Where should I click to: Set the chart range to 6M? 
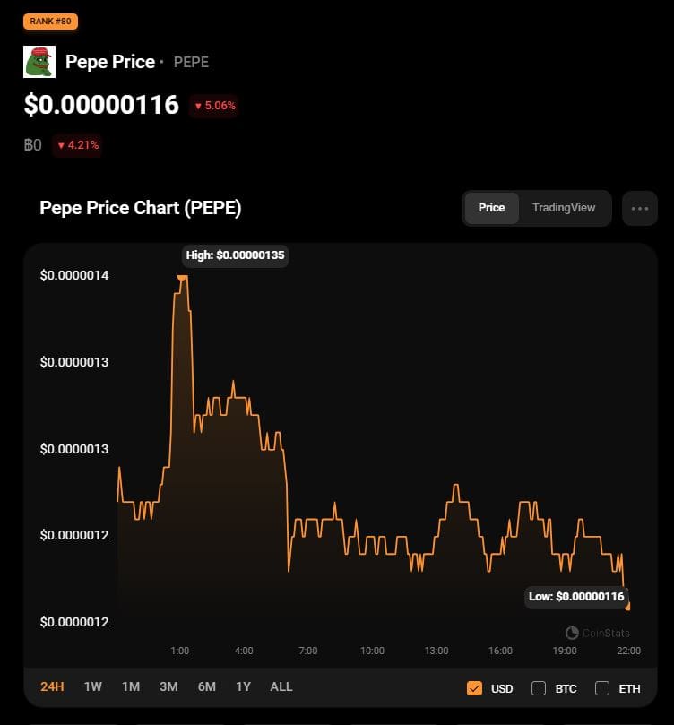pyautogui.click(x=206, y=686)
